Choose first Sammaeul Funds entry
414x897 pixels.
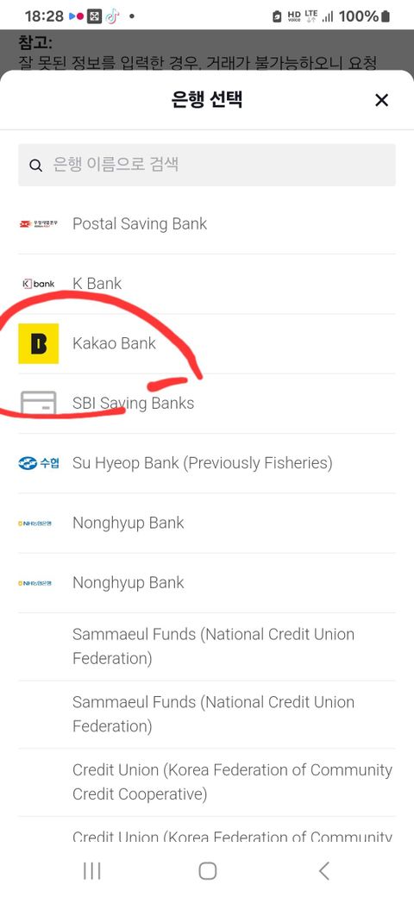click(206, 646)
